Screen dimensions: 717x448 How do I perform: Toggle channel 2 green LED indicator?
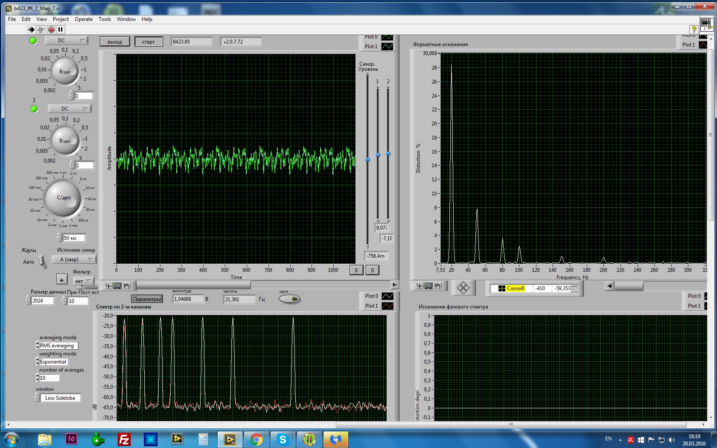tap(34, 109)
